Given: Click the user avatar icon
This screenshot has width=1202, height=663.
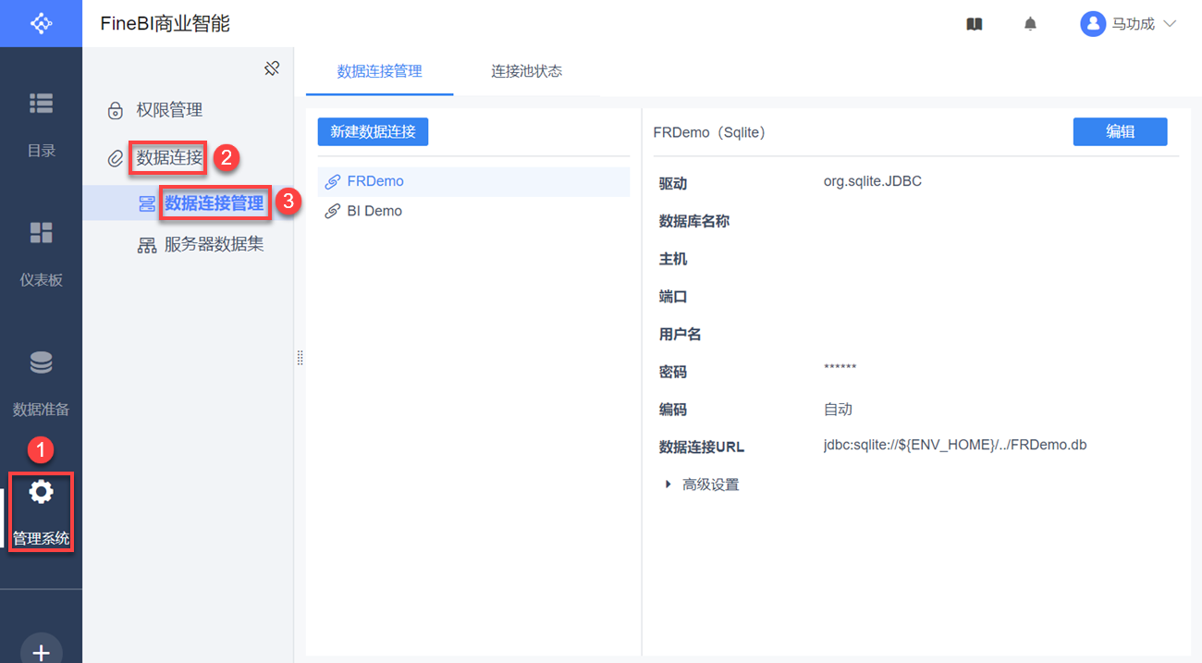Looking at the screenshot, I should click(1093, 24).
